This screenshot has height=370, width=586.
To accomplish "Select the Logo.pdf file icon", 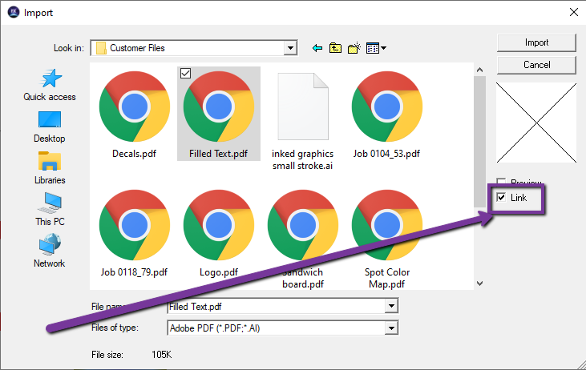I will click(219, 225).
